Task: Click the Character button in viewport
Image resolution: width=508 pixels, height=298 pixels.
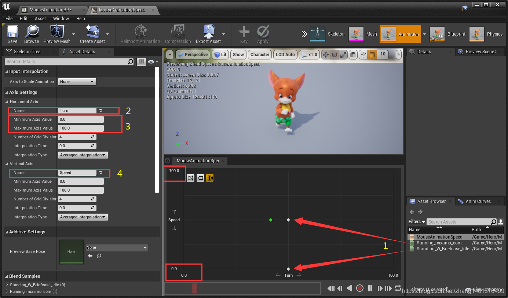Action: tap(260, 55)
